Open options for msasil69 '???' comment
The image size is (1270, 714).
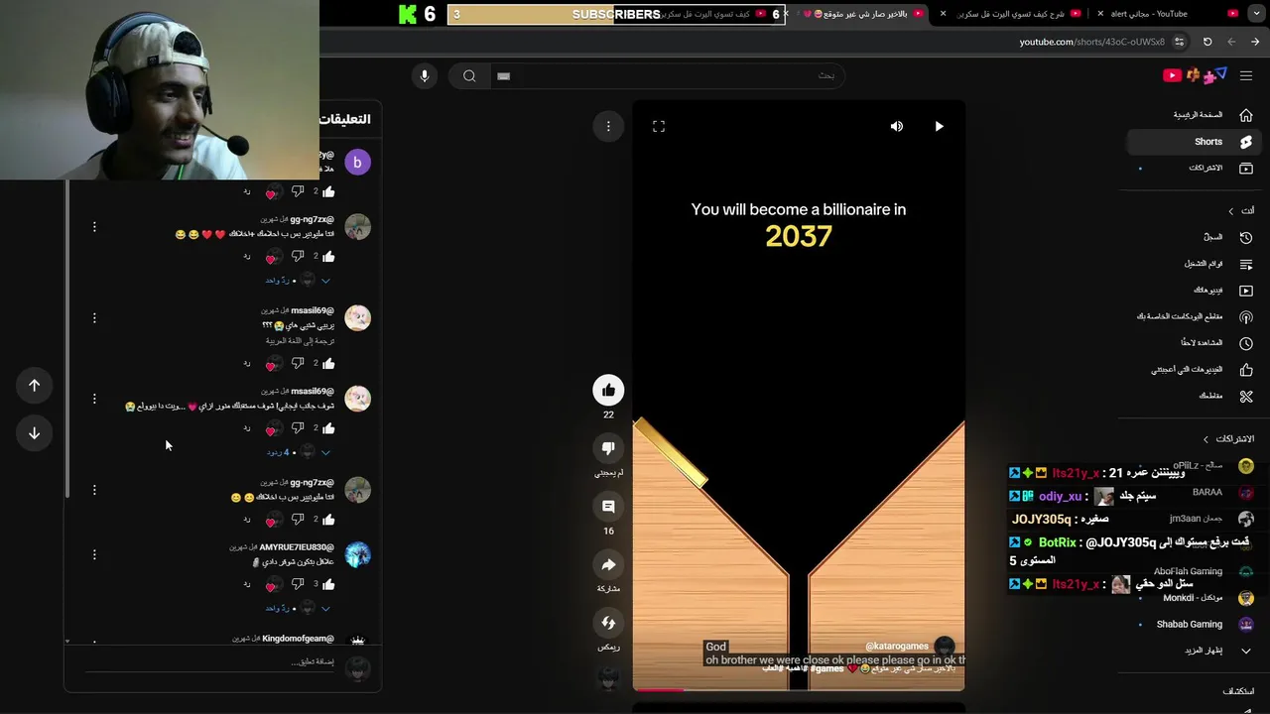94,318
